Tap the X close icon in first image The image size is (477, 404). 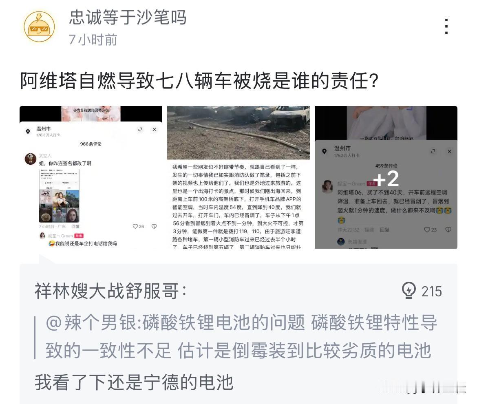point(155,129)
